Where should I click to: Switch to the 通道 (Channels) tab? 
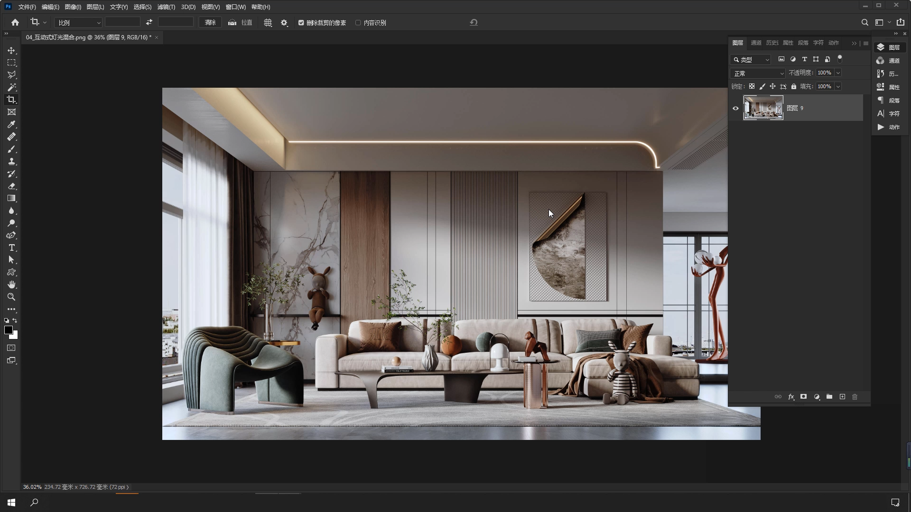tap(756, 43)
